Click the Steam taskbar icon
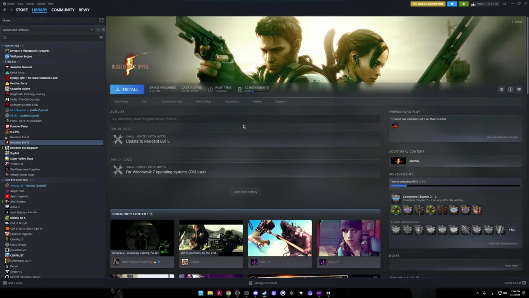 pos(264,293)
